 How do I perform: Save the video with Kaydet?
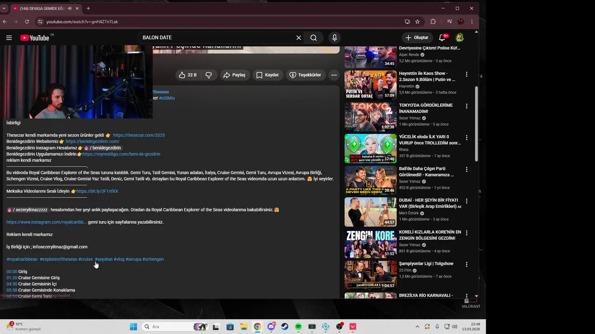coord(268,75)
